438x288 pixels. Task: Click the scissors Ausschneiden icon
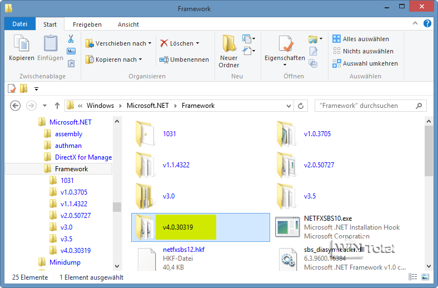pyautogui.click(x=71, y=39)
